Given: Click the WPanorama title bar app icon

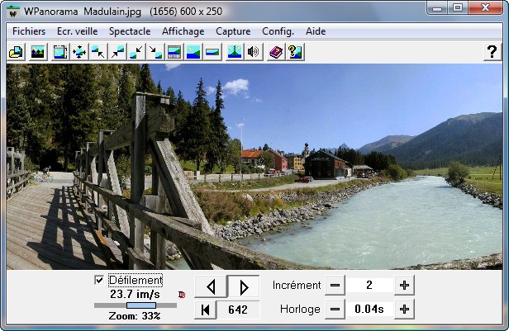Looking at the screenshot, I should click(13, 12).
